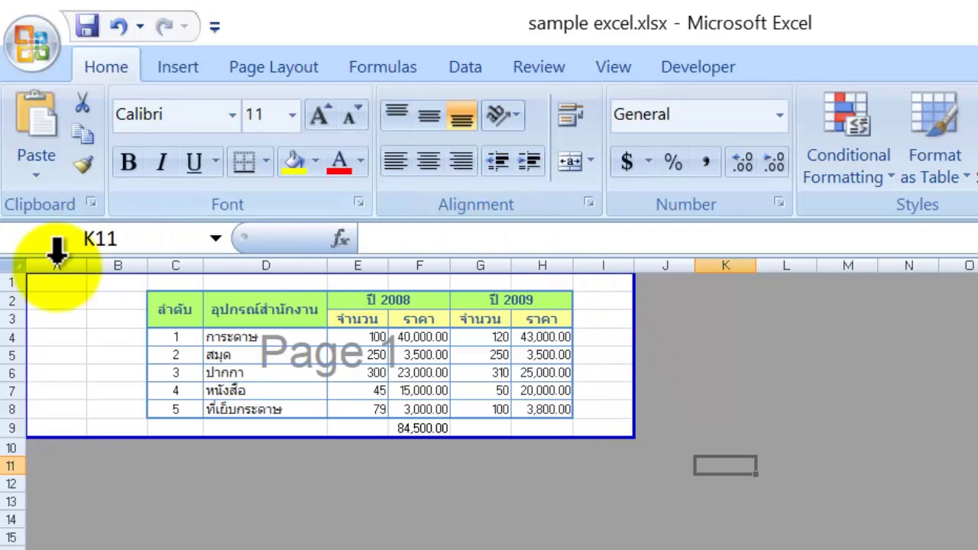
Task: Toggle italic formatting
Action: pos(161,162)
